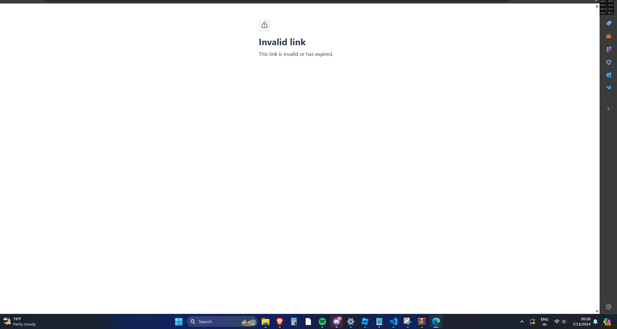The width and height of the screenshot is (617, 329).
Task: Open the clock showing 00:26 7/13/2024
Action: 581,322
